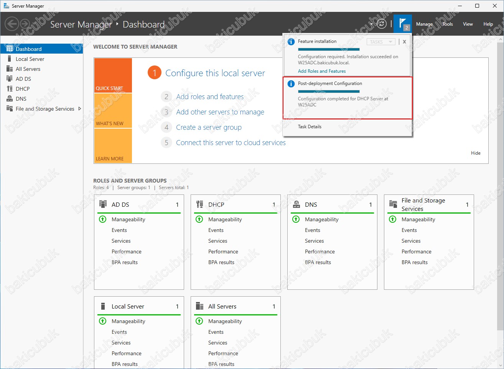The image size is (504, 369).
Task: Select All Servers in the sidebar
Action: click(41, 69)
